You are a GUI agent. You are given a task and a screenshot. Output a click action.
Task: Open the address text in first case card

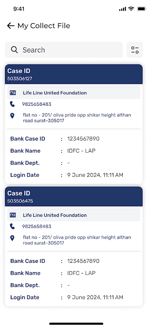click(x=77, y=118)
